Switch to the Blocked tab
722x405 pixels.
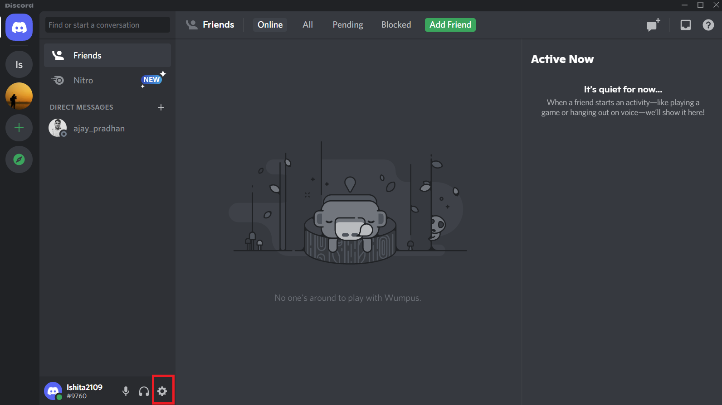(x=396, y=24)
